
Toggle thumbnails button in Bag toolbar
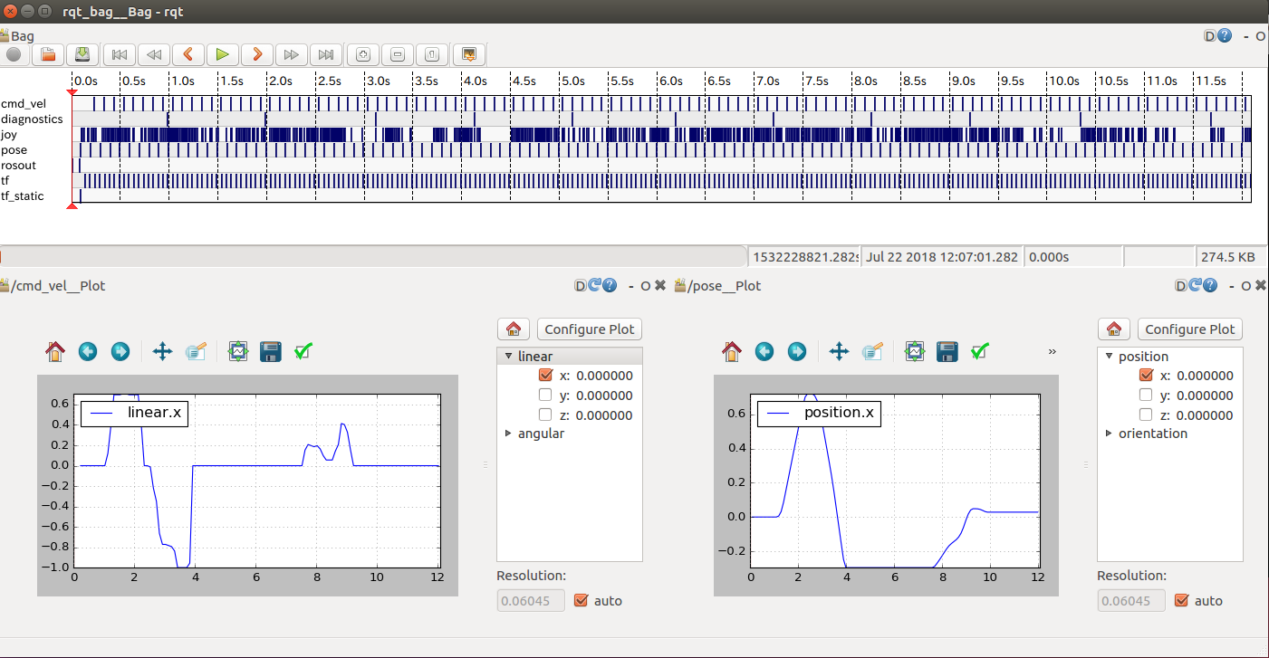[x=468, y=54]
